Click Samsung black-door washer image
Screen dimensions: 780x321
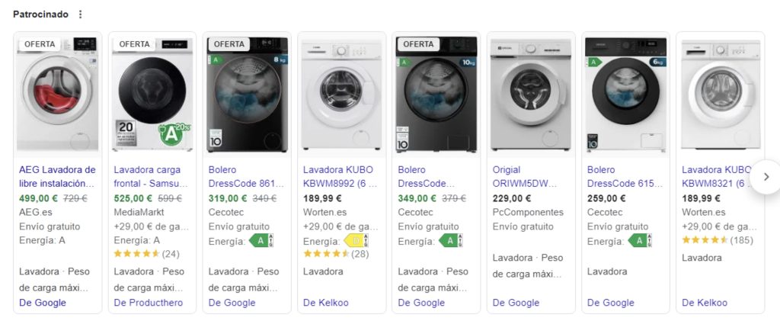click(x=152, y=93)
